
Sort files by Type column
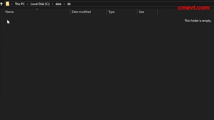[x=111, y=12]
